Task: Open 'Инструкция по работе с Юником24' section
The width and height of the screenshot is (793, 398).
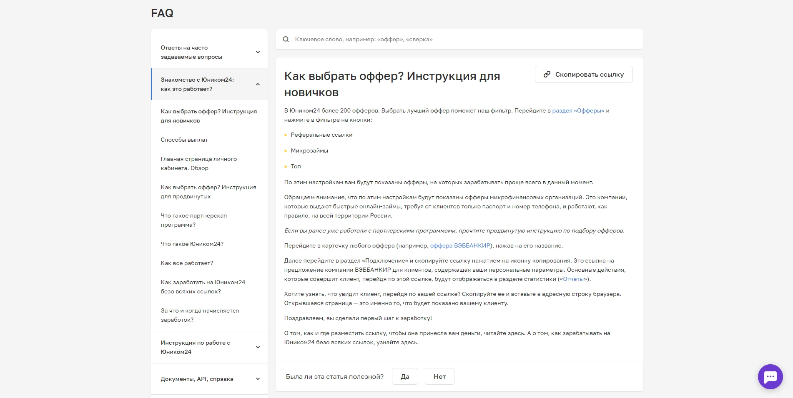Action: 209,347
